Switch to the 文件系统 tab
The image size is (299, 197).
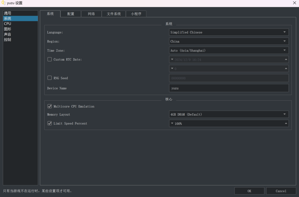click(114, 14)
